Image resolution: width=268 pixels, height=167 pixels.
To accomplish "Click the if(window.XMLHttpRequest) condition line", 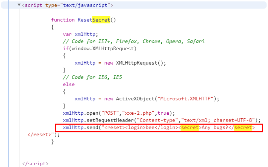I will point(100,49).
